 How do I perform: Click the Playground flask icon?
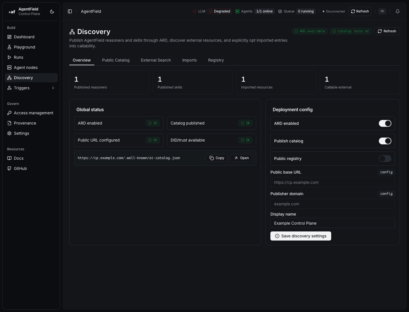9,47
